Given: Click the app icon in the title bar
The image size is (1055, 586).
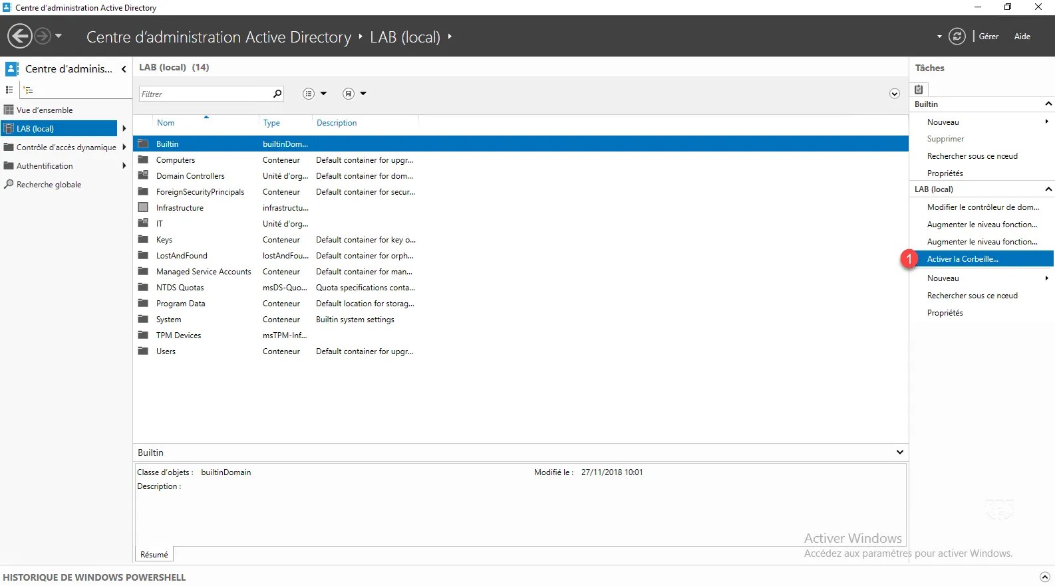Looking at the screenshot, I should [7, 7].
